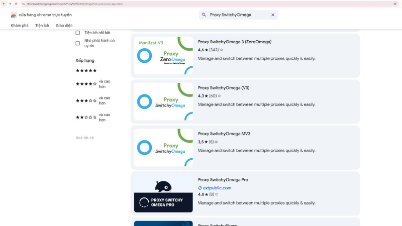
Task: Reload the page using the refresh icon
Action: pyautogui.click(x=16, y=4)
